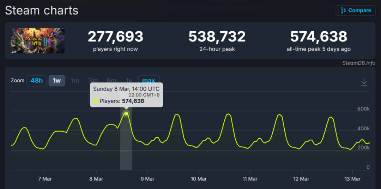Click the 13 Mar axis label

pos(352,179)
